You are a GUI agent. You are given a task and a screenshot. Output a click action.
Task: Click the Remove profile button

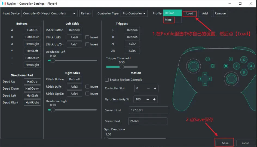[220, 13]
